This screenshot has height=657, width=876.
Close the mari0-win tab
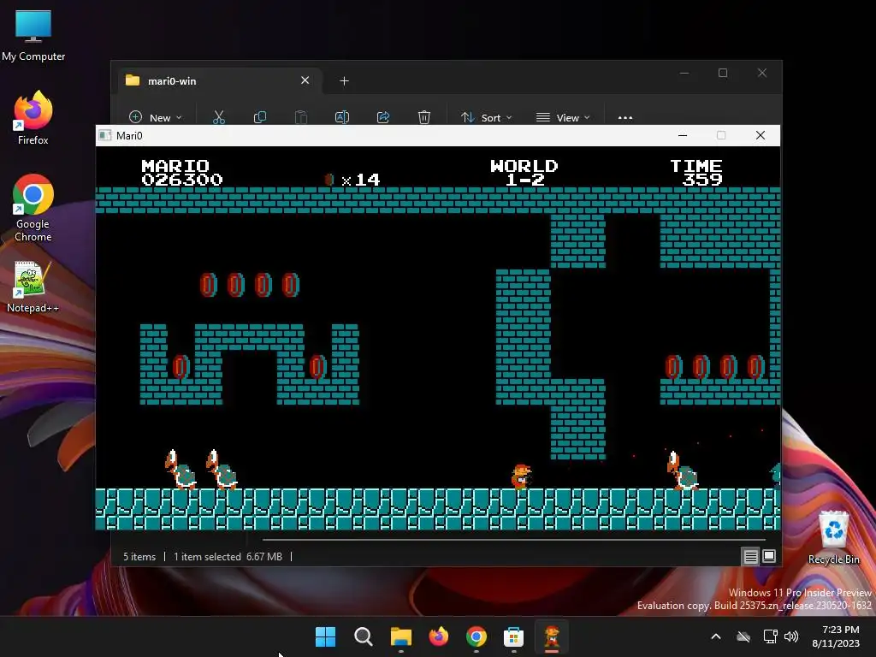(305, 80)
